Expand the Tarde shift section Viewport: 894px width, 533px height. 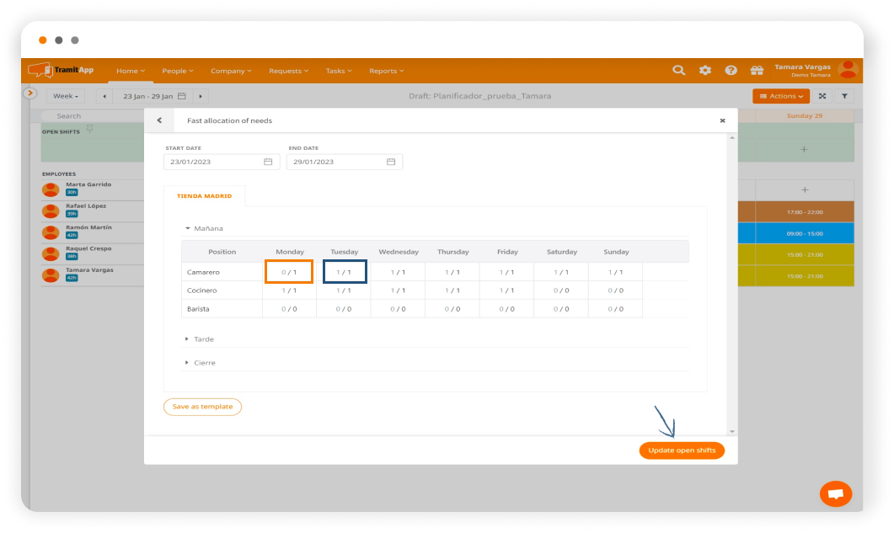202,339
